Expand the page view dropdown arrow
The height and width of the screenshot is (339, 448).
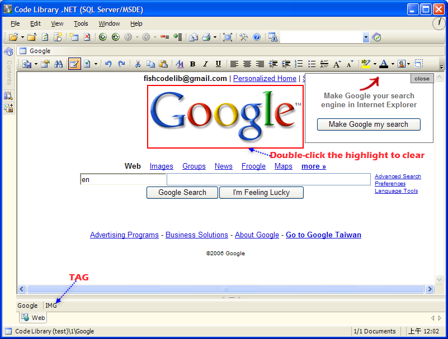[x=96, y=64]
